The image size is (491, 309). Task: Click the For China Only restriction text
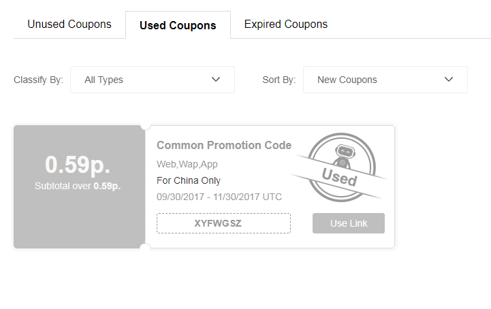189,180
